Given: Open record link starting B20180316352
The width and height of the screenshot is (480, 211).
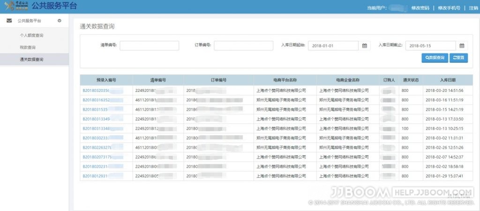Looking at the screenshot, I should (96, 100).
